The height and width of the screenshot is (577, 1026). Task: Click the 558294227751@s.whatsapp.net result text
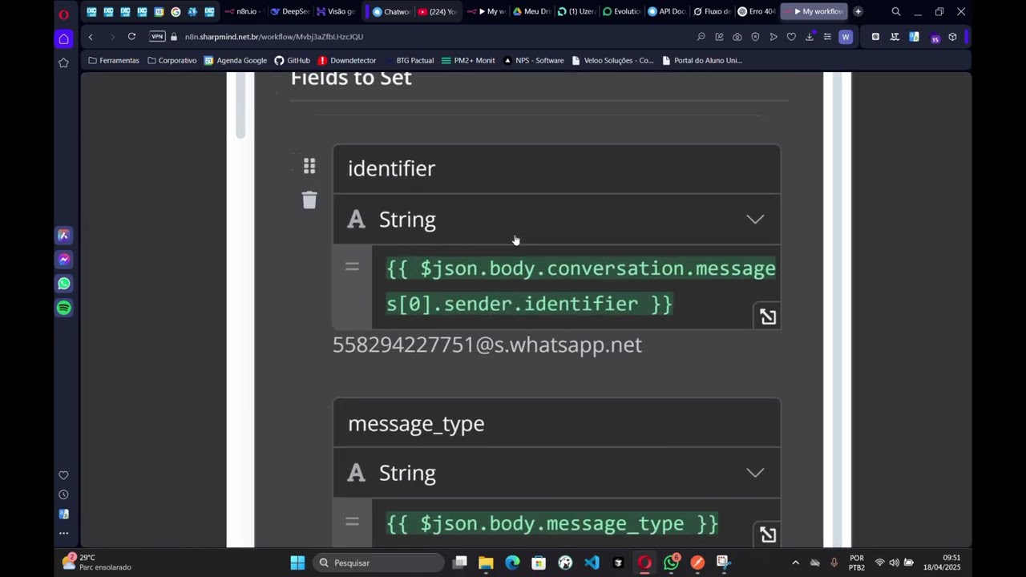[x=487, y=345]
